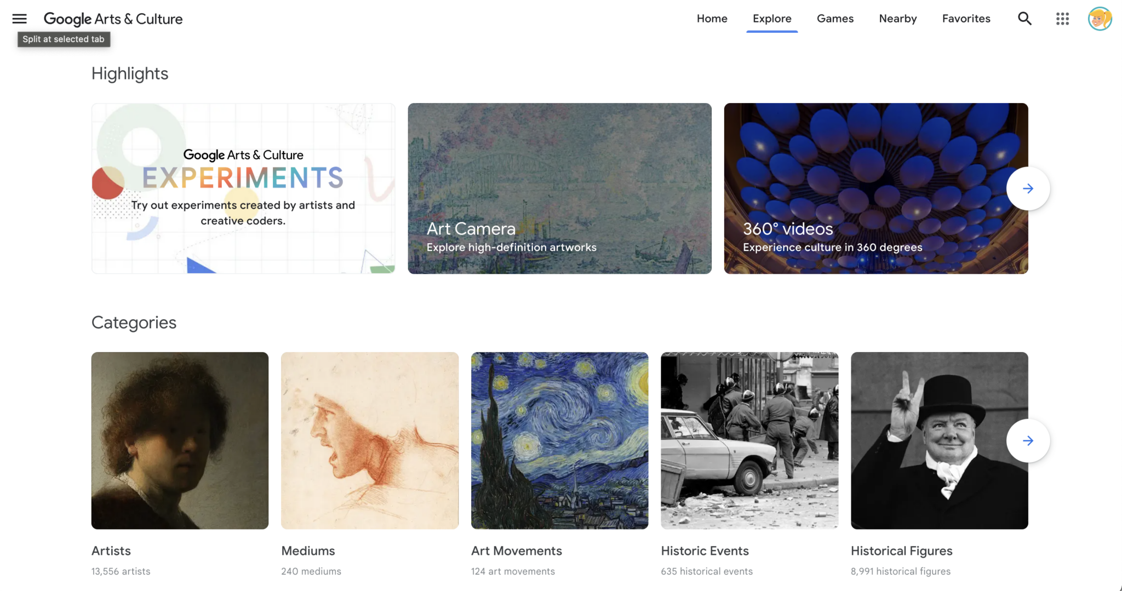Click the Art Movements title link

coord(517,550)
